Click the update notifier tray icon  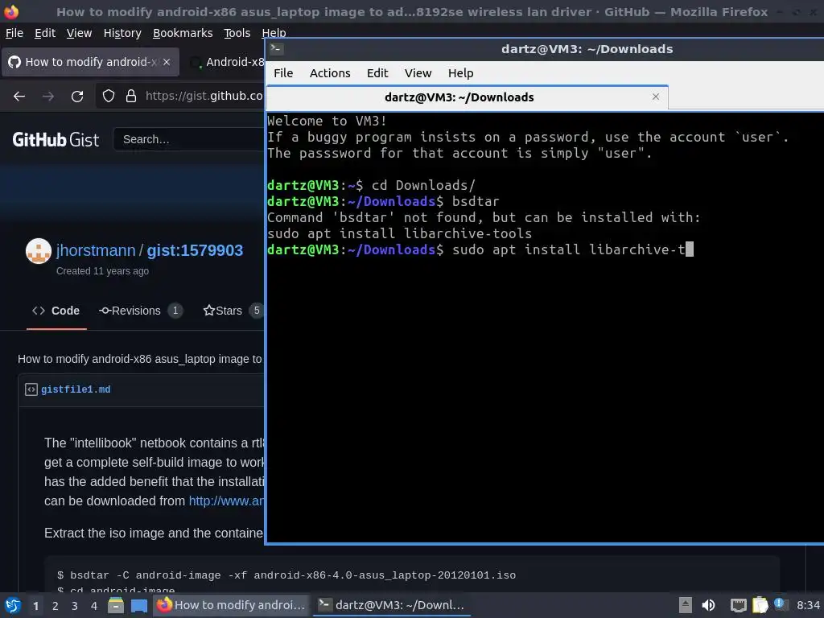(780, 604)
